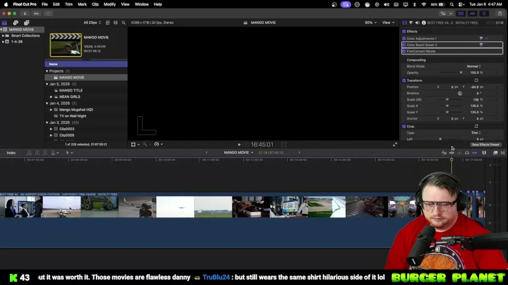Open the viewer View options dropdown
Screen dimensions: 508x285
pyautogui.click(x=388, y=23)
